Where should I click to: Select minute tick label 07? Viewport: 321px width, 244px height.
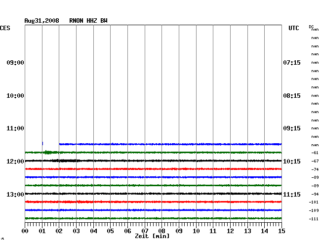click(x=145, y=231)
